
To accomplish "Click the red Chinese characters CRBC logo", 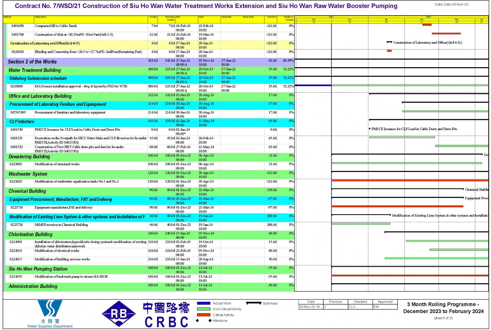I will point(166,315).
